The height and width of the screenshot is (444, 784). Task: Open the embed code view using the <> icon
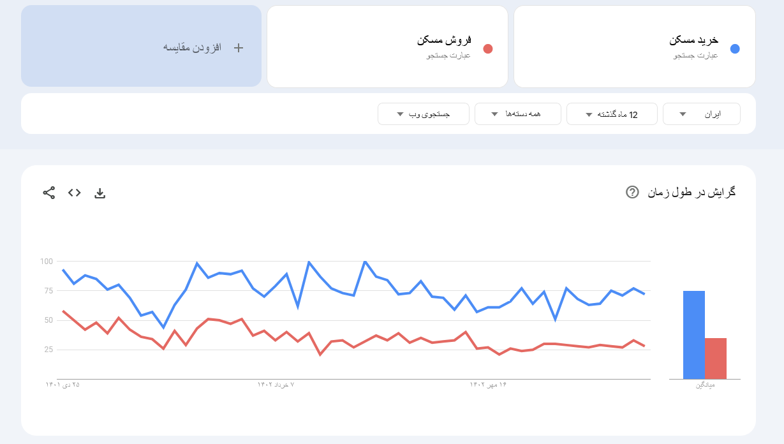[x=74, y=192]
